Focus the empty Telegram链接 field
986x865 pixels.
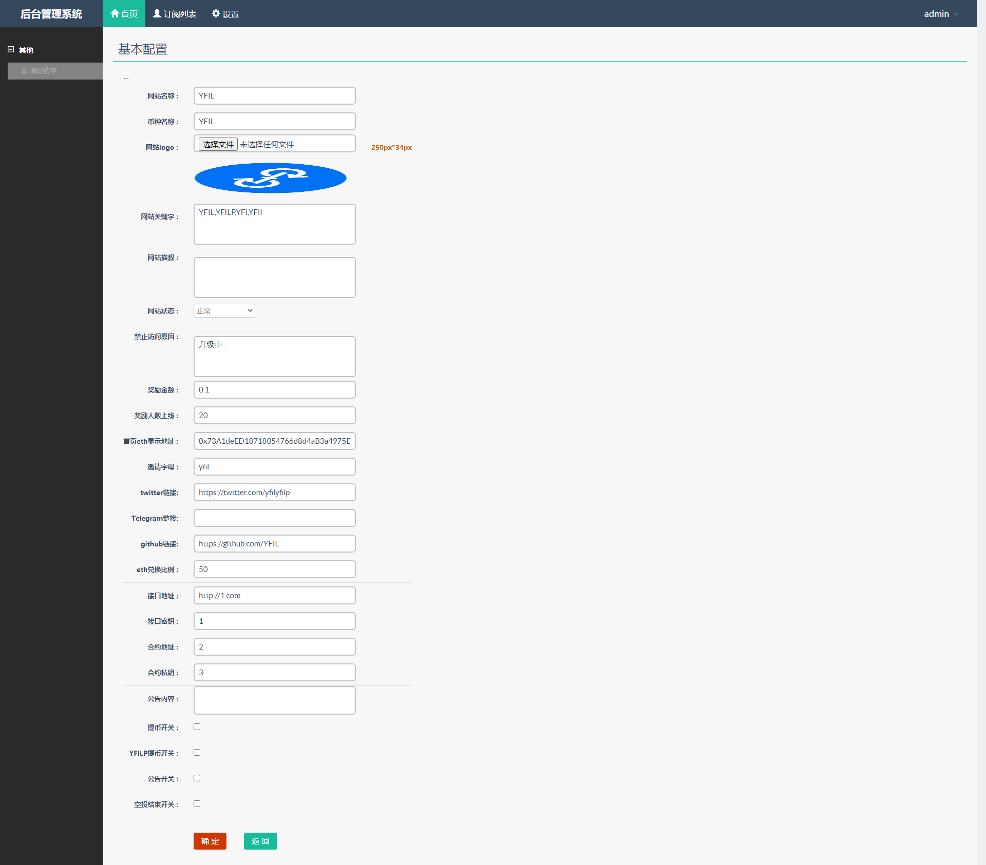point(274,518)
